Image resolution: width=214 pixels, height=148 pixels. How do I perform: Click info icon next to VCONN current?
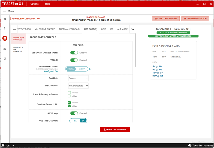[90, 69]
